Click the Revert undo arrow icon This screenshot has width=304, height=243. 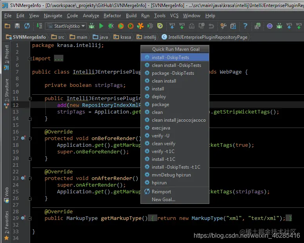[211, 26]
